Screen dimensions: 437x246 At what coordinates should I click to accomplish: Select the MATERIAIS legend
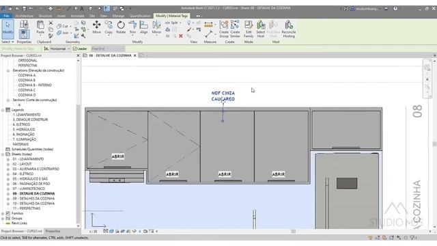point(20,144)
